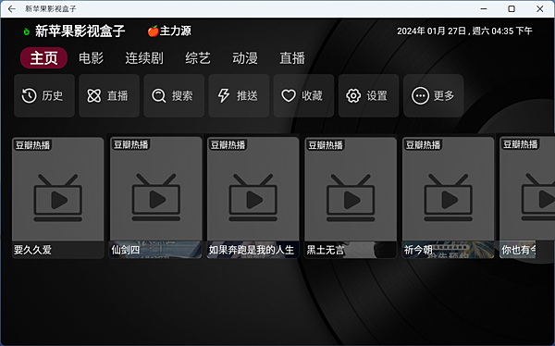Select the 直播 category tab
The image size is (555, 346).
click(292, 57)
